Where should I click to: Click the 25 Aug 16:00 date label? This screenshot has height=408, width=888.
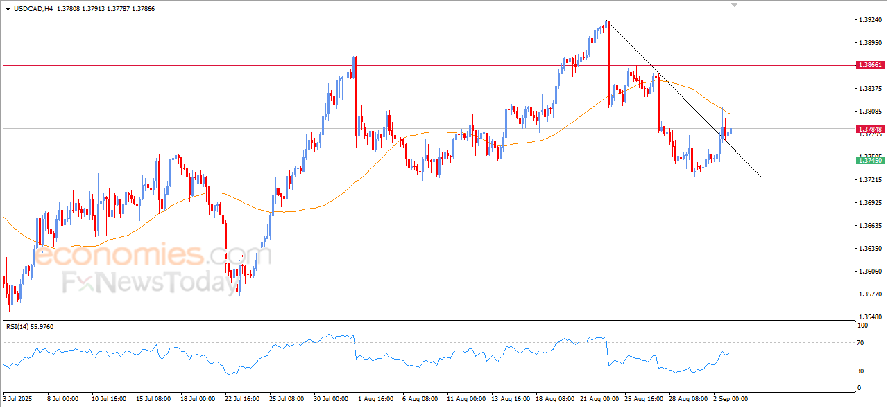coord(644,399)
